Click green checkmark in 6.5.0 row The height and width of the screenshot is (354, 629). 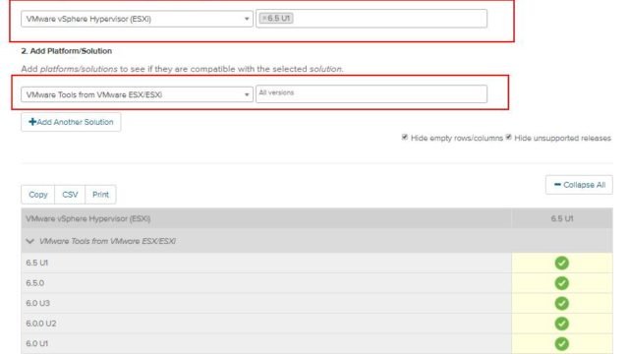click(561, 283)
